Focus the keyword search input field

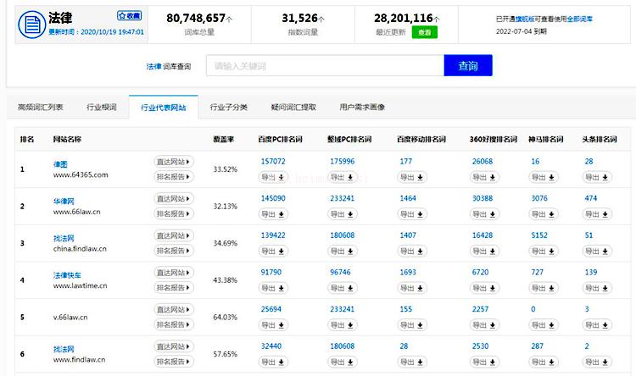[325, 66]
